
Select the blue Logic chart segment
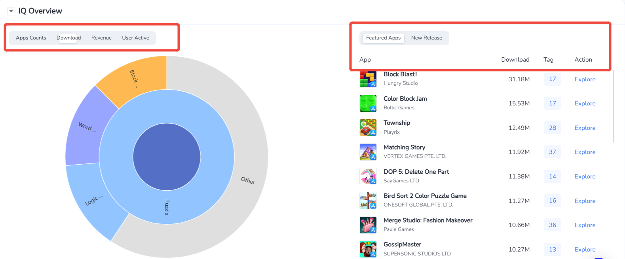pyautogui.click(x=95, y=199)
